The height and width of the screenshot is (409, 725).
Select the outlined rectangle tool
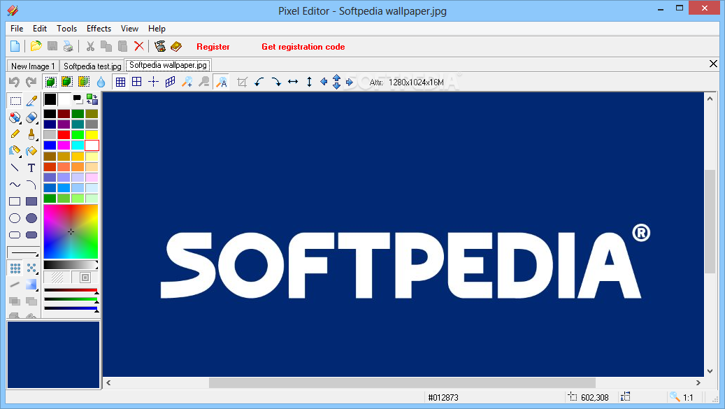click(15, 201)
